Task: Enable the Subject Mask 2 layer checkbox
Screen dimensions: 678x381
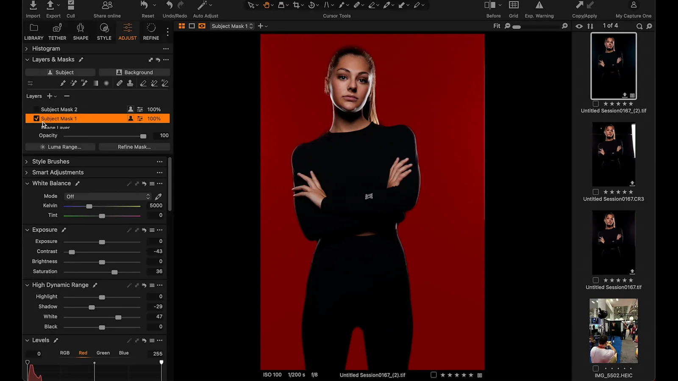Action: [x=36, y=109]
